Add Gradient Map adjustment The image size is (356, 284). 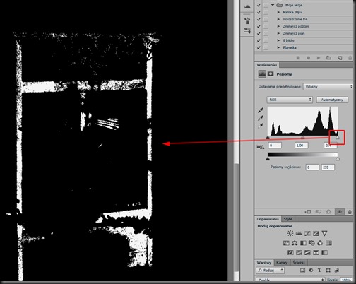point(324,253)
